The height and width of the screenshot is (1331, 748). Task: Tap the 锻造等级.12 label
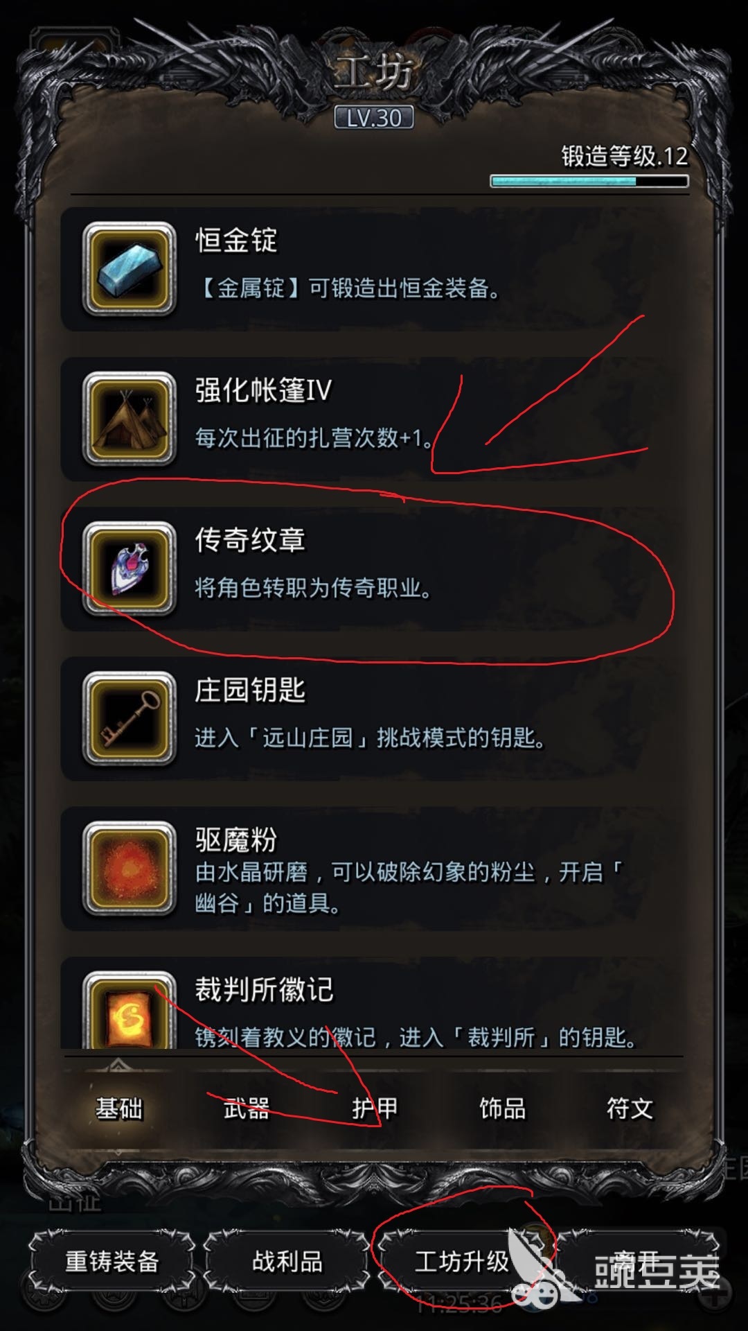click(x=625, y=157)
